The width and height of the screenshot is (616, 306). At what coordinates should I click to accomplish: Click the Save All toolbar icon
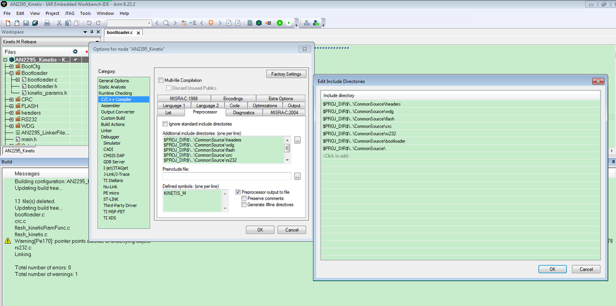(x=35, y=23)
